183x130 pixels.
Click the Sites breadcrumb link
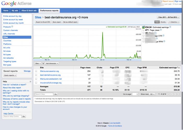coord(38,17)
